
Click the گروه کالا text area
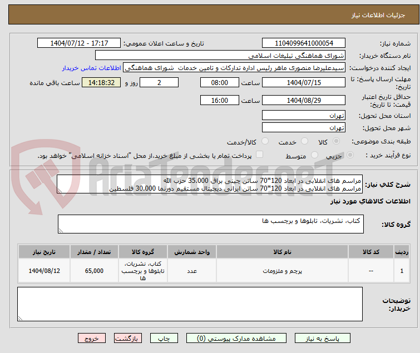211,224
